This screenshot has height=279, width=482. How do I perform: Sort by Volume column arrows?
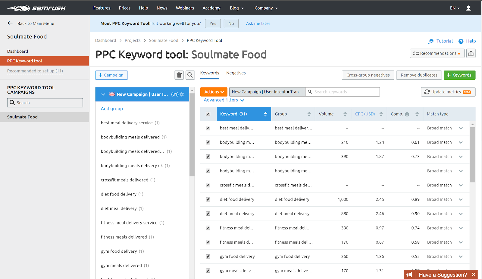point(345,114)
